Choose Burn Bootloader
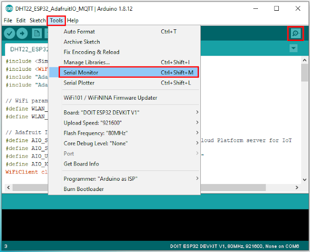The height and width of the screenshot is (252, 310). point(125,189)
